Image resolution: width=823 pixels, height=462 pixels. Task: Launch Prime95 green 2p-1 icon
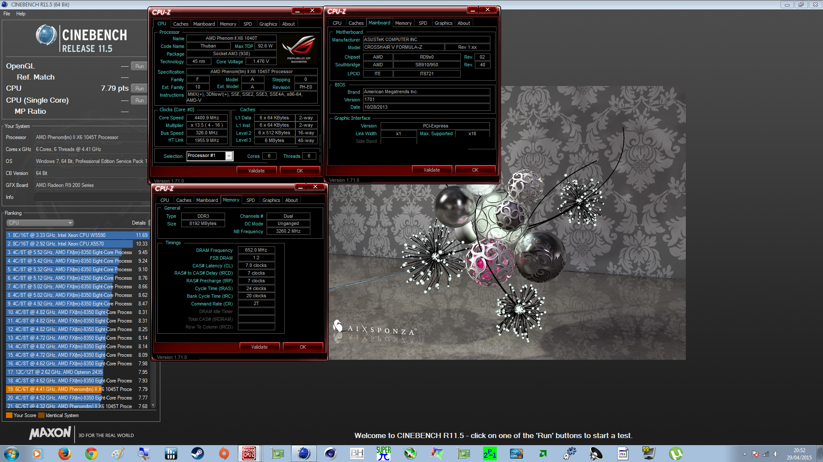click(x=490, y=453)
